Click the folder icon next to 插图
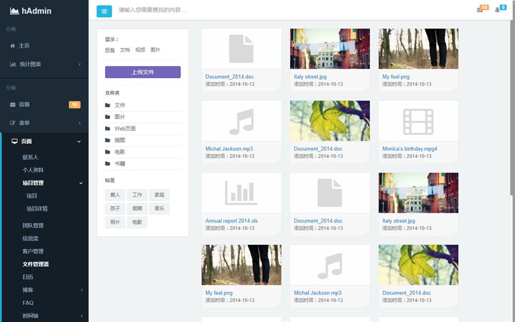This screenshot has width=515, height=322. click(x=107, y=140)
